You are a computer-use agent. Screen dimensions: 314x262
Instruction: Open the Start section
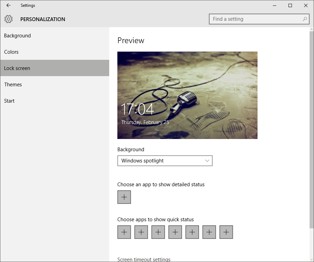[x=55, y=101]
